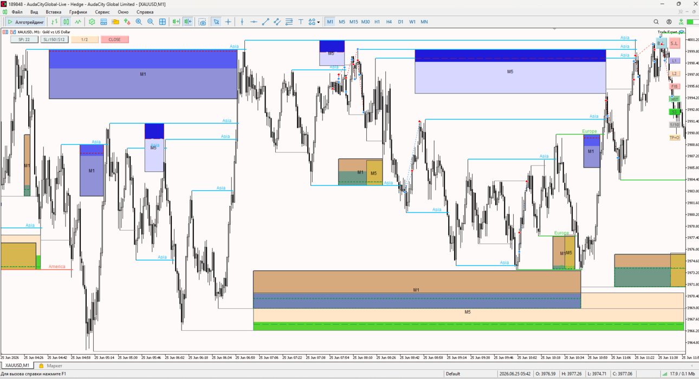
Task: Click the HST button on chart
Action: click(x=675, y=99)
